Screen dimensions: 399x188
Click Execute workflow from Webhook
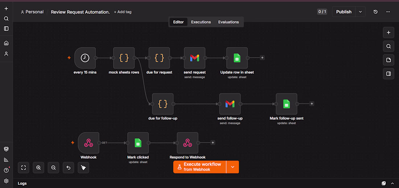(x=200, y=167)
